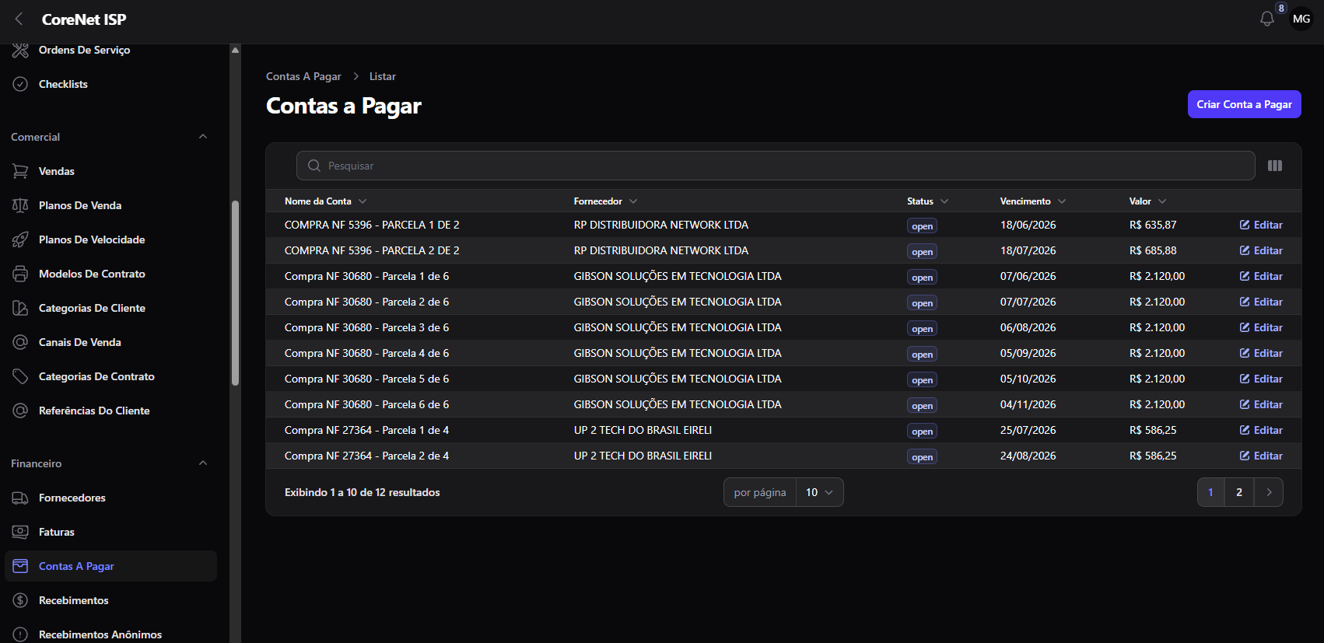Click Compra NF 30680 - Parcela 1 de 6

click(366, 276)
